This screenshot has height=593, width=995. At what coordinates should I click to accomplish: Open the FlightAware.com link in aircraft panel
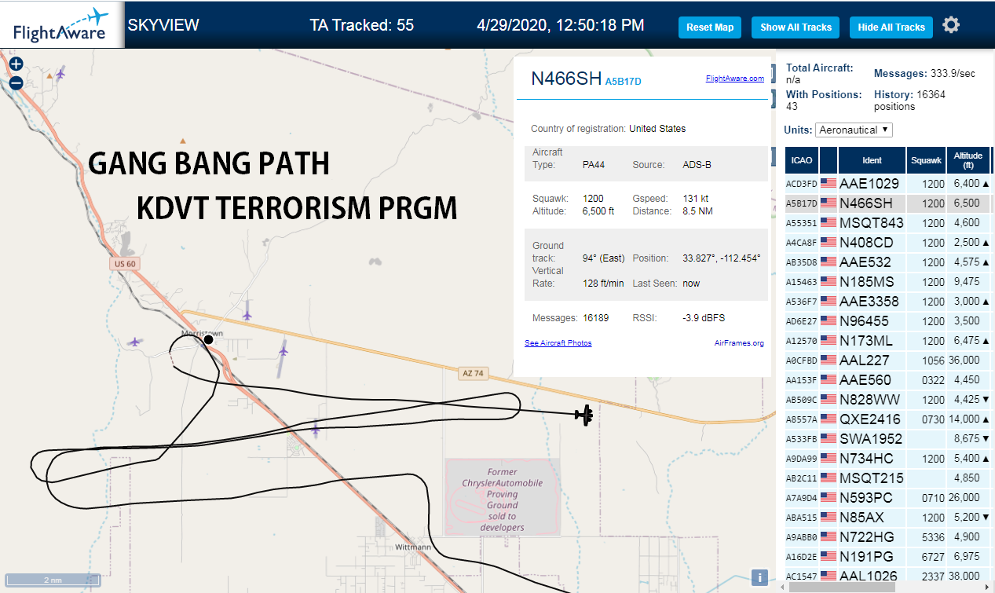(x=734, y=79)
